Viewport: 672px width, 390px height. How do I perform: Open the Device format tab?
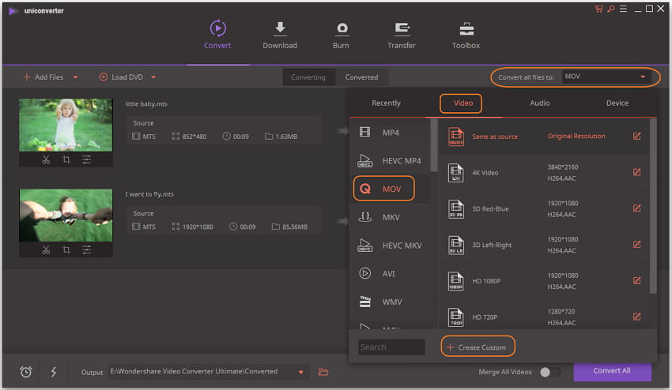(x=617, y=103)
